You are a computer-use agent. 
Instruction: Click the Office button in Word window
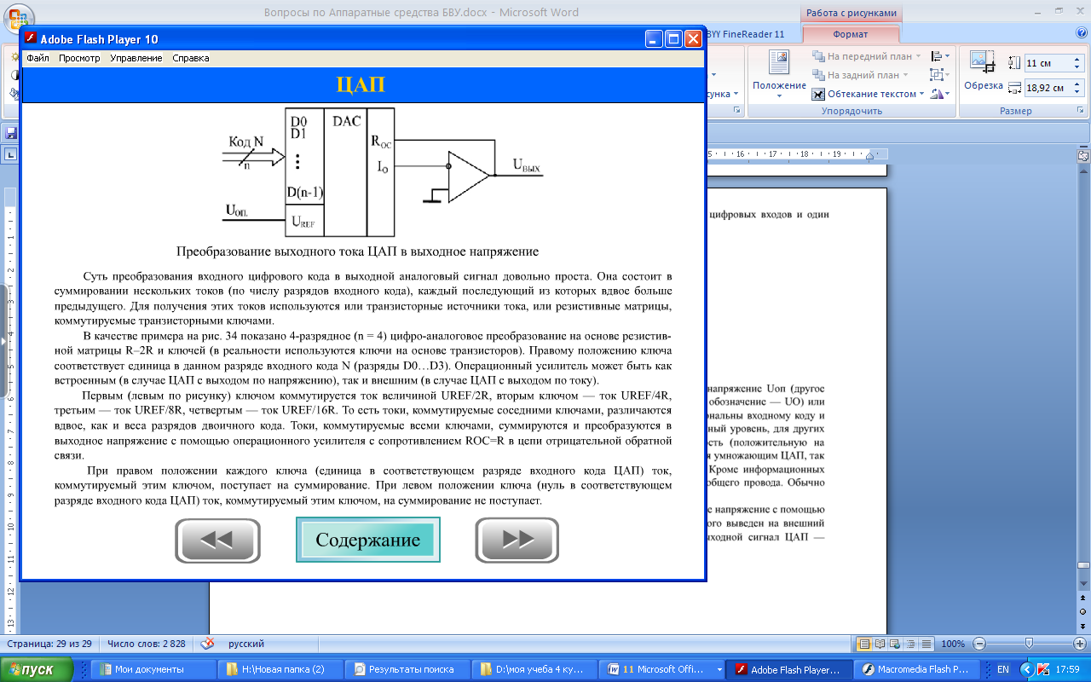(17, 17)
